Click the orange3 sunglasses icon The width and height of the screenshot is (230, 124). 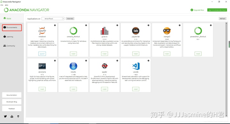167,31
